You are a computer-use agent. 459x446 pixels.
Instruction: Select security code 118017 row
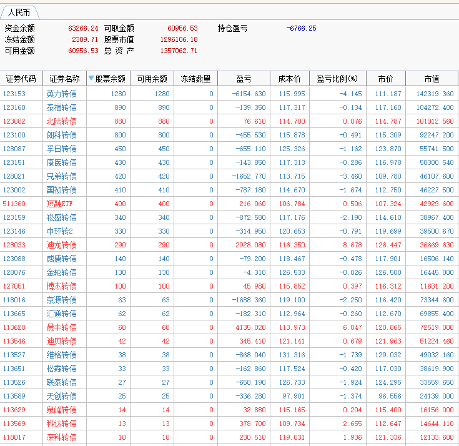(14, 437)
